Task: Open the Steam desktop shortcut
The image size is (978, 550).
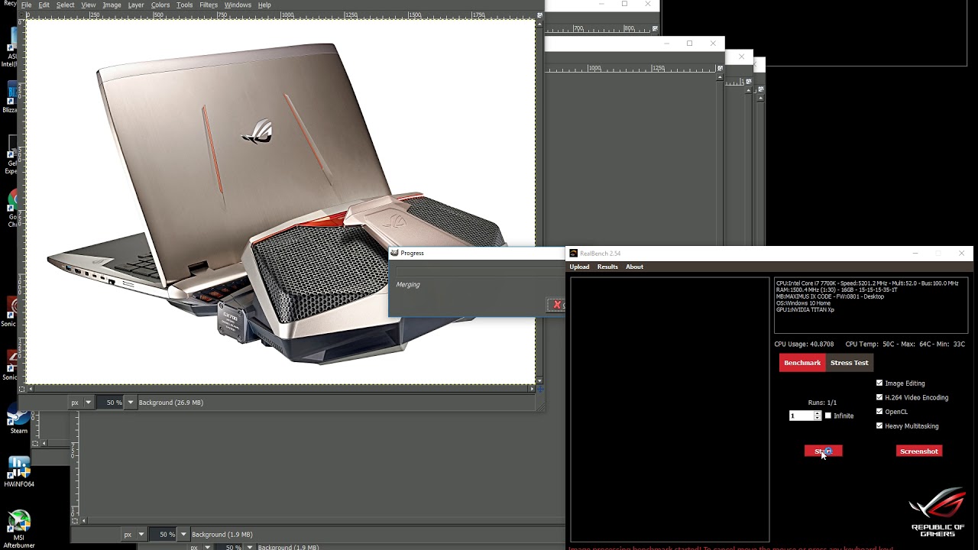Action: 19,419
